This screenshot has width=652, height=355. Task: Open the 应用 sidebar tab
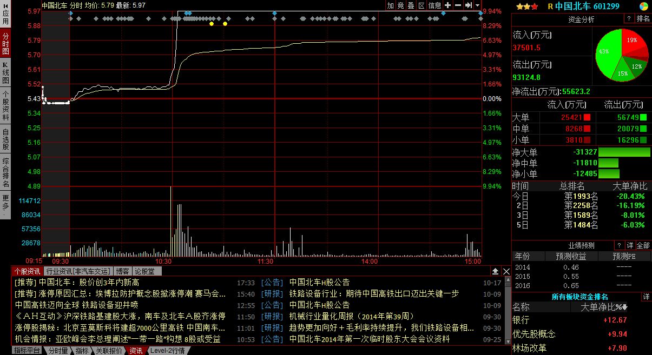5,15
